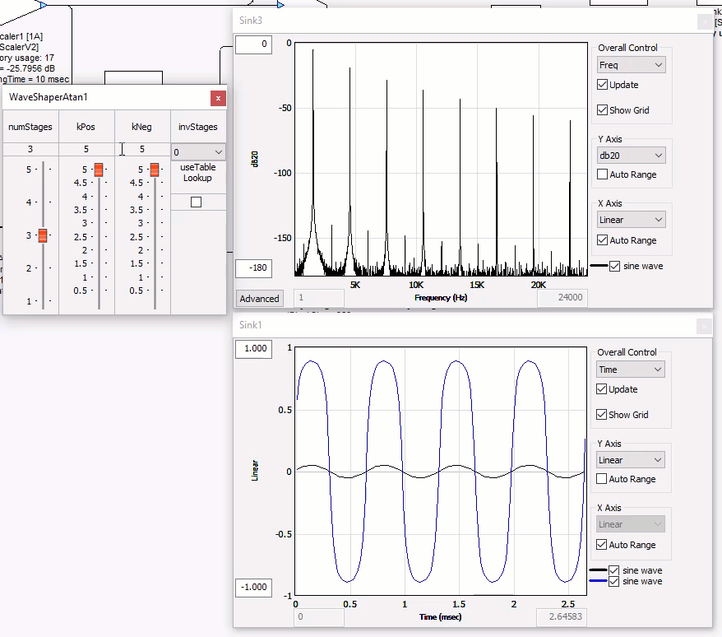Click the 24000 frequency max field
This screenshot has height=637, width=722.
coord(562,298)
